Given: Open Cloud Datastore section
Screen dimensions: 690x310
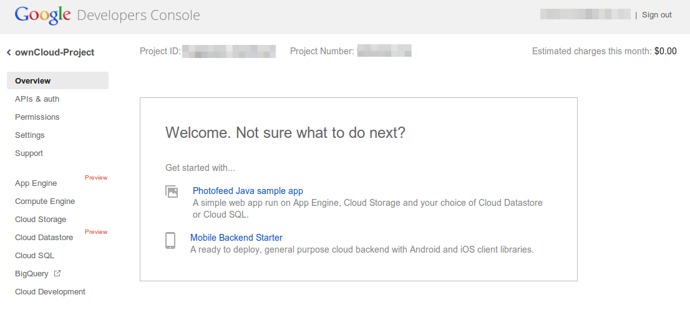Looking at the screenshot, I should coord(44,238).
